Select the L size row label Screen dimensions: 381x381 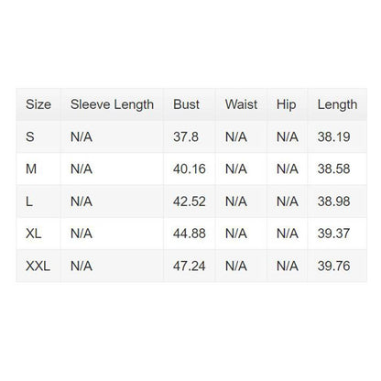click(x=29, y=201)
